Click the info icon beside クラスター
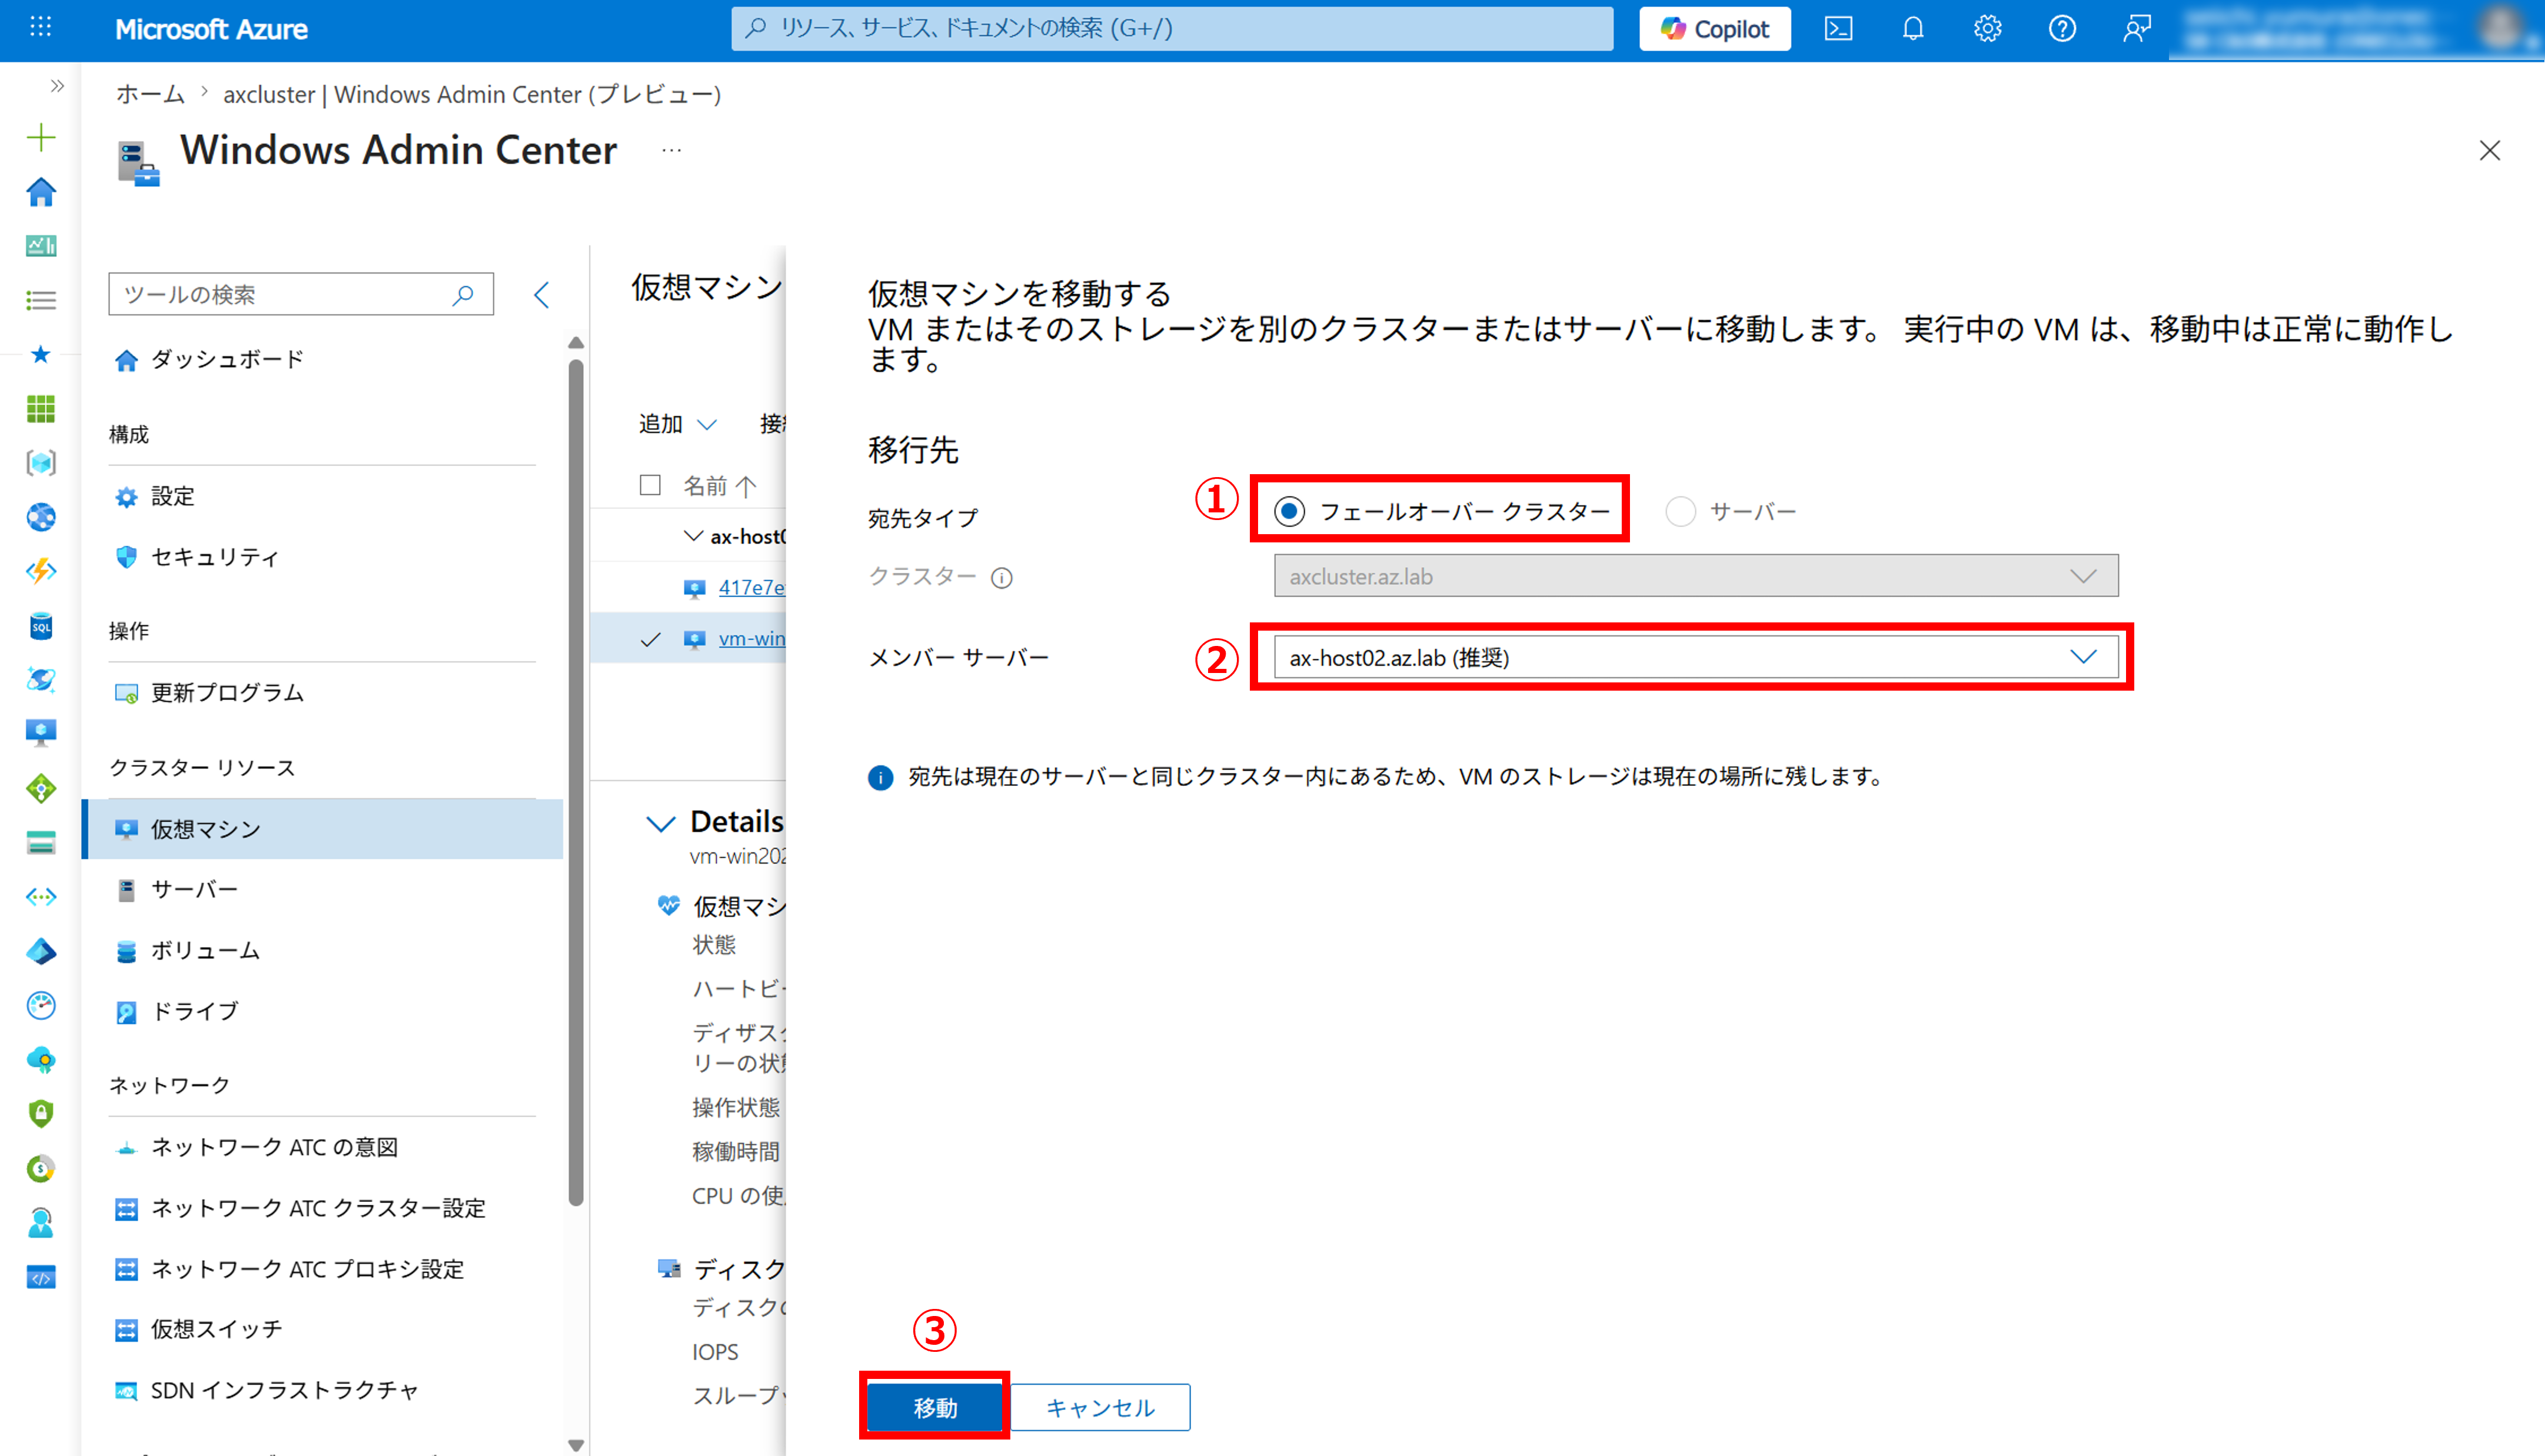The width and height of the screenshot is (2545, 1456). tap(1001, 578)
